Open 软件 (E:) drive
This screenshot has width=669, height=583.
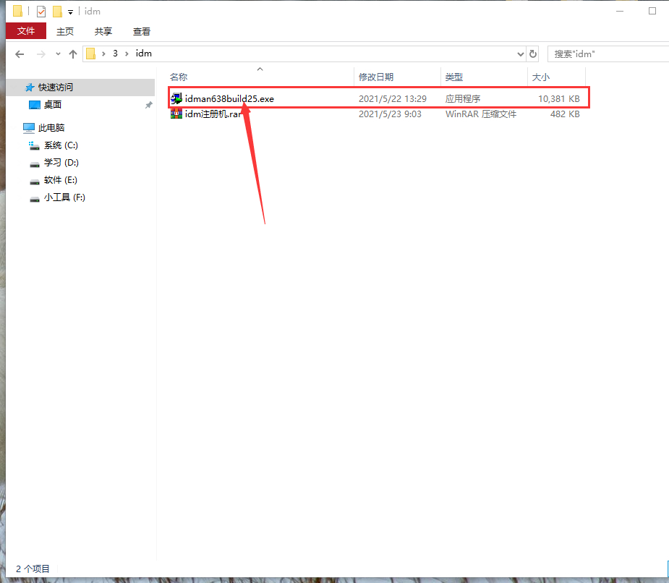coord(61,180)
